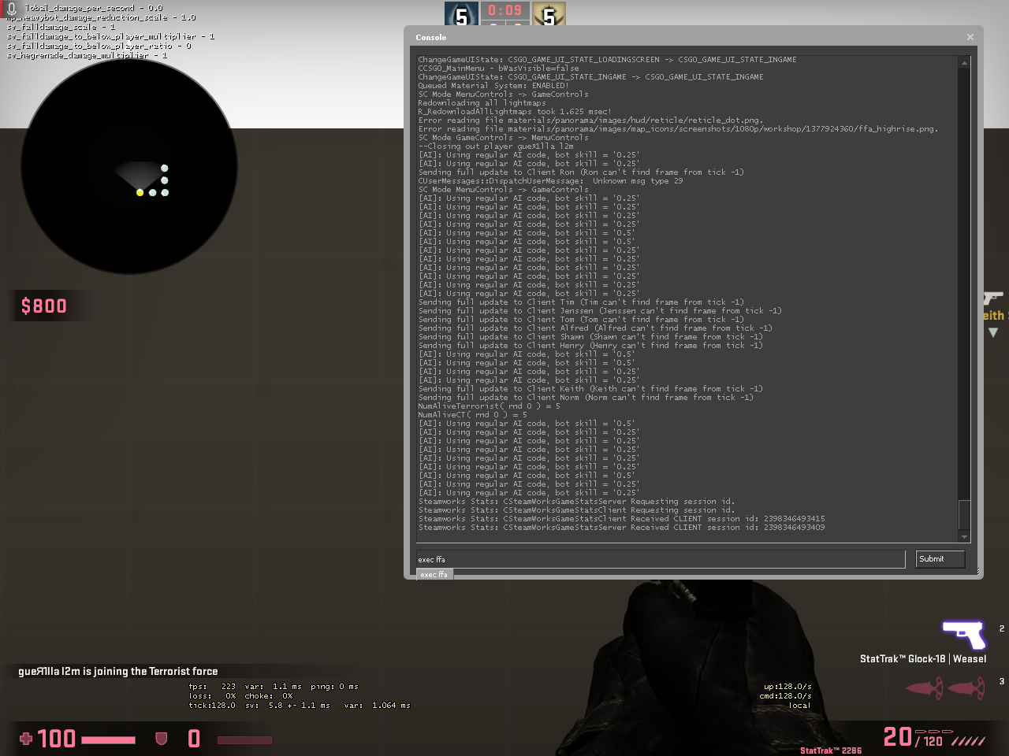Click the console scrollbar up arrow
Screen dimensions: 1009x756
coord(964,62)
